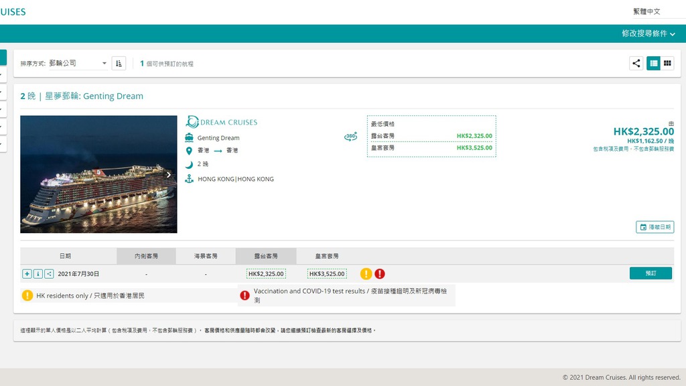
Task: Click the 2021年7月30日 date cell
Action: pyautogui.click(x=78, y=274)
